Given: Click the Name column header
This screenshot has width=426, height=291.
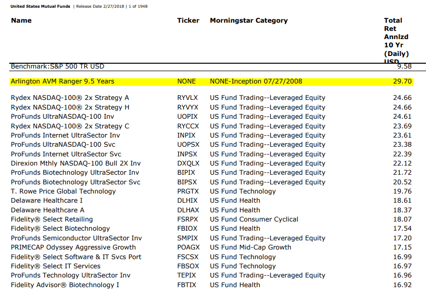Looking at the screenshot, I should click(x=21, y=20).
